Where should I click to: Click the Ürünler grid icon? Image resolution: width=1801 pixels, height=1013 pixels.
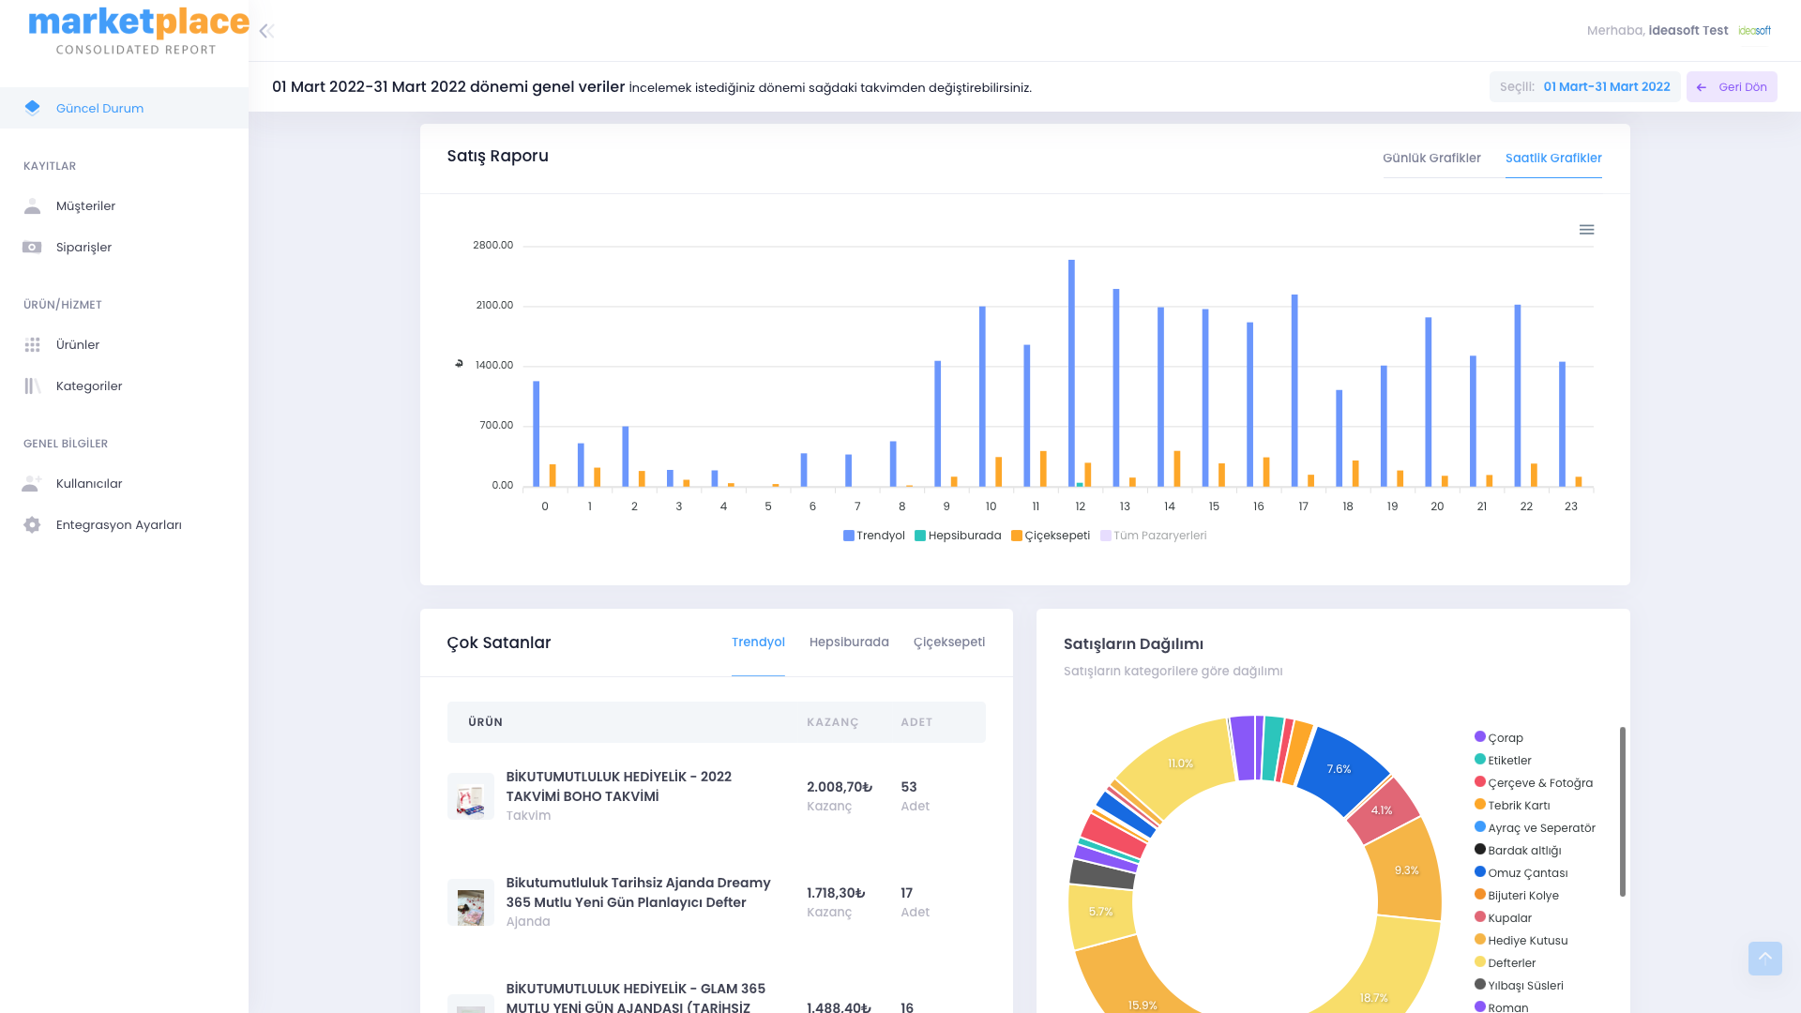(32, 344)
